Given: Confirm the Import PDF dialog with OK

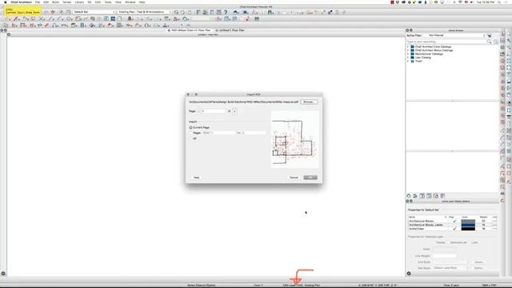Looking at the screenshot, I should [x=310, y=178].
